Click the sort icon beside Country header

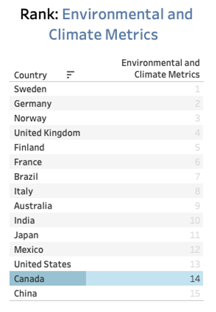tap(71, 74)
